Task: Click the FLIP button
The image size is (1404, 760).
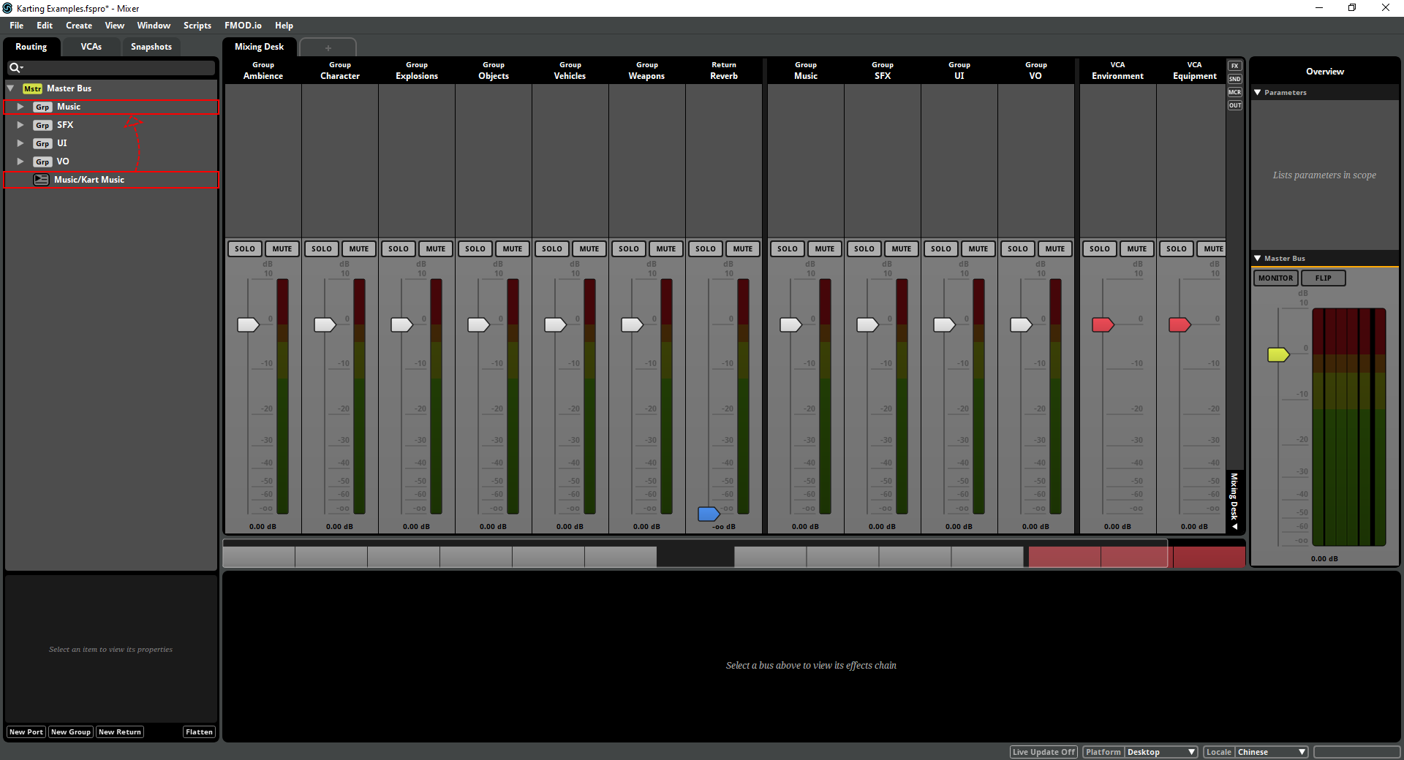Action: point(1323,278)
